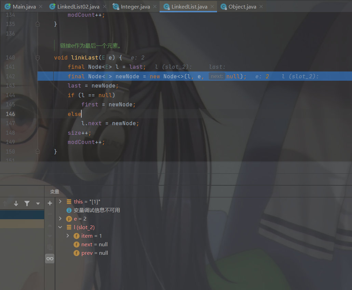Expand the 'this' variable node

coord(60,201)
